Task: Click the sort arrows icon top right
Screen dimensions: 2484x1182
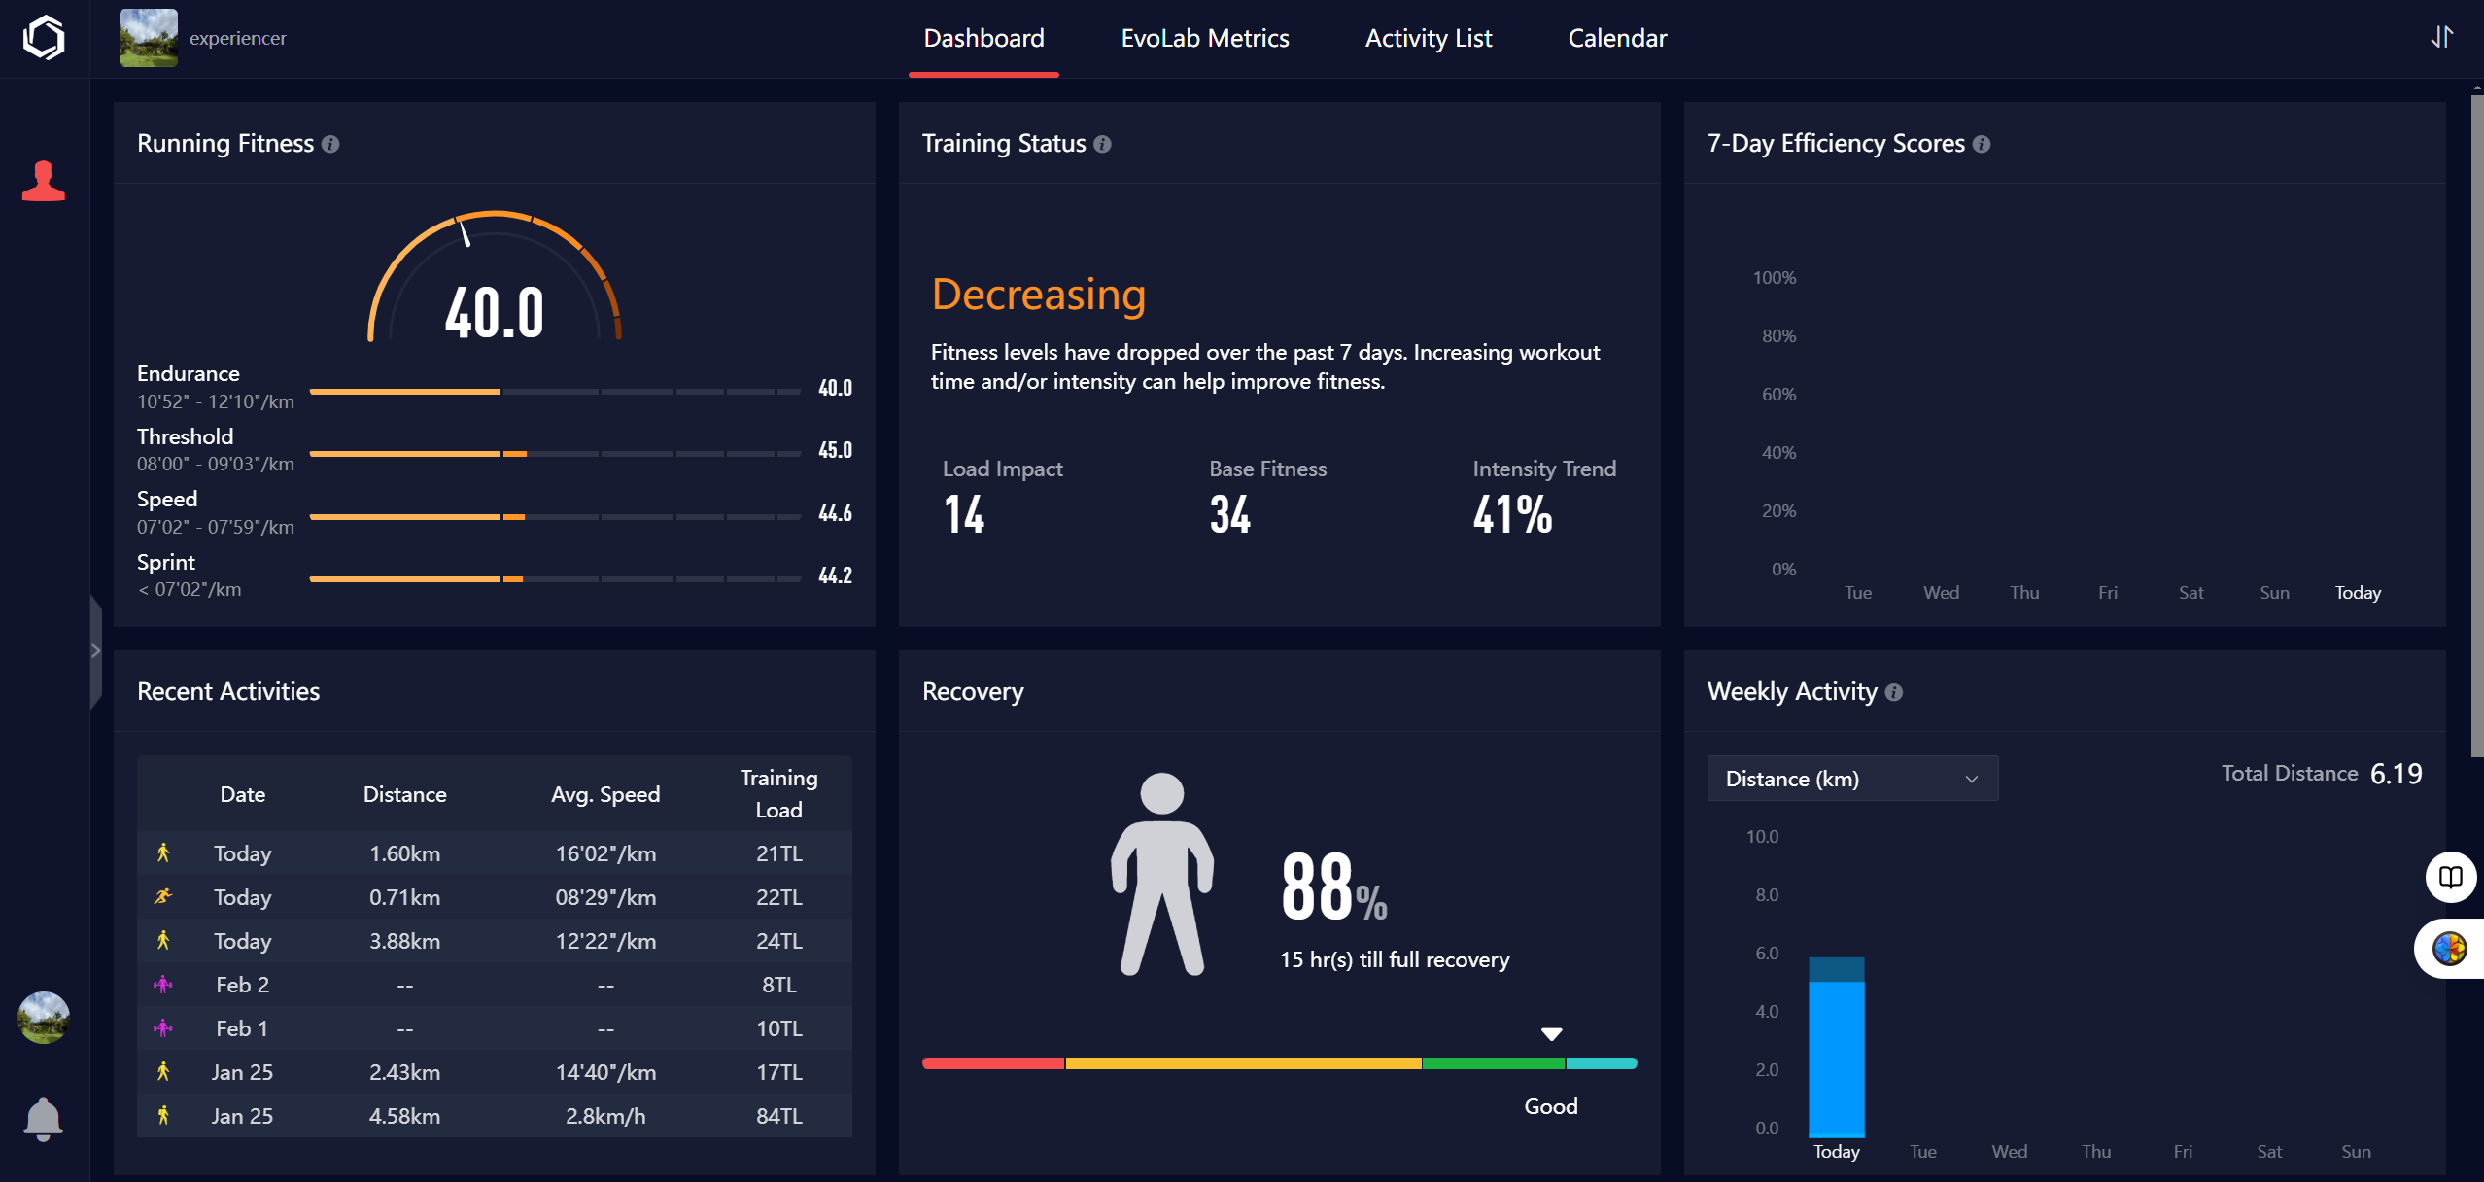Action: (2441, 37)
